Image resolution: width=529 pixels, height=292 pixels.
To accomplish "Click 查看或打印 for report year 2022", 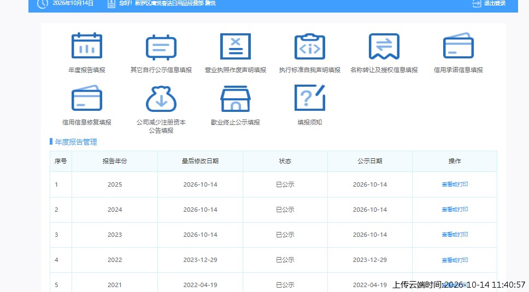I will point(455,260).
